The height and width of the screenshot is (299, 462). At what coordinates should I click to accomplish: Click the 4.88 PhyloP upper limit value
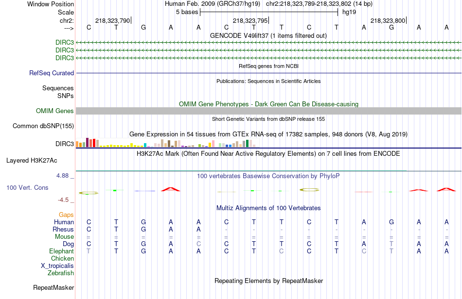coord(62,176)
